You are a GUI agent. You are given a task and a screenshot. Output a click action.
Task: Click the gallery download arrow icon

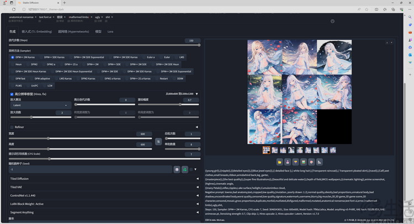pyautogui.click(x=387, y=42)
